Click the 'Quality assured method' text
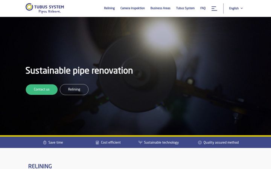Viewport: 271px width, 169px height. pyautogui.click(x=221, y=142)
